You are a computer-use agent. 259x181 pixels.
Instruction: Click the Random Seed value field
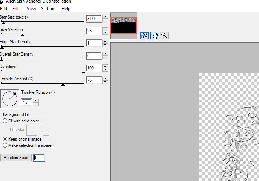[39, 158]
